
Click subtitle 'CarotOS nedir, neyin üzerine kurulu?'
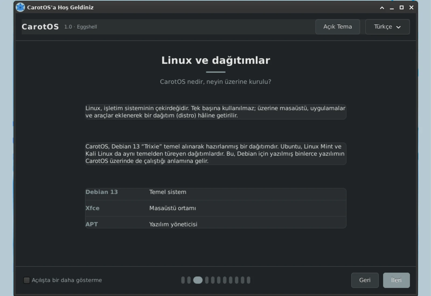click(x=215, y=82)
